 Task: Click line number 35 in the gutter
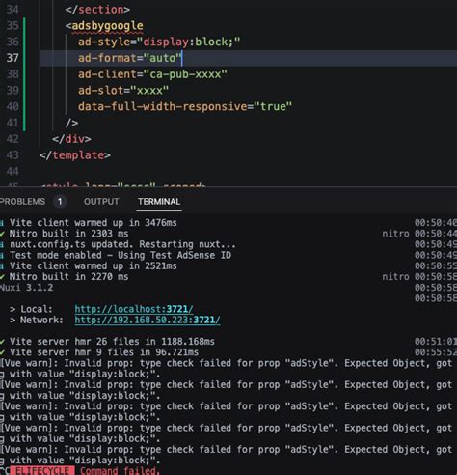(13, 25)
